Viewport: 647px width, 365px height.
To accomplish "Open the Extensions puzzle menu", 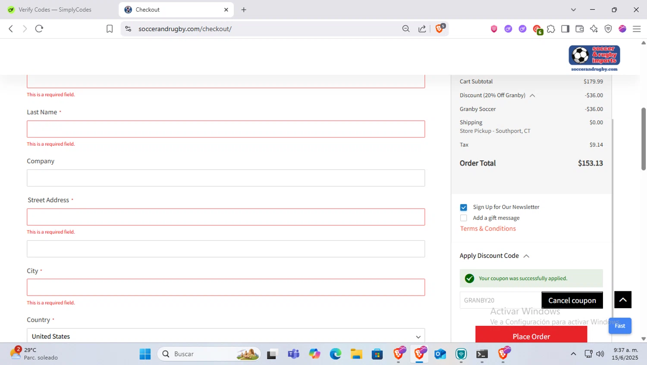I will [551, 29].
